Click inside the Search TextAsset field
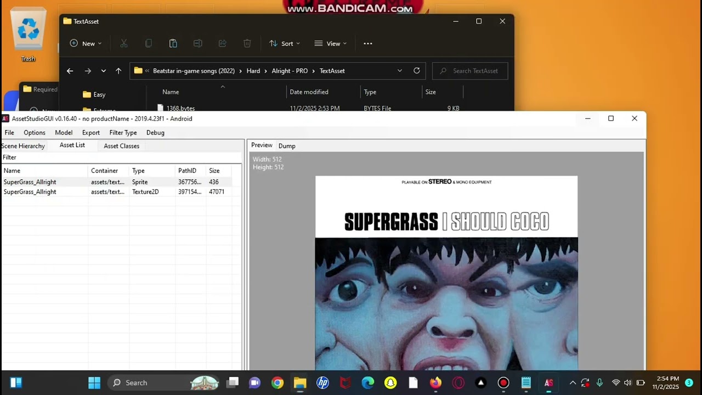The image size is (702, 395). pyautogui.click(x=470, y=71)
